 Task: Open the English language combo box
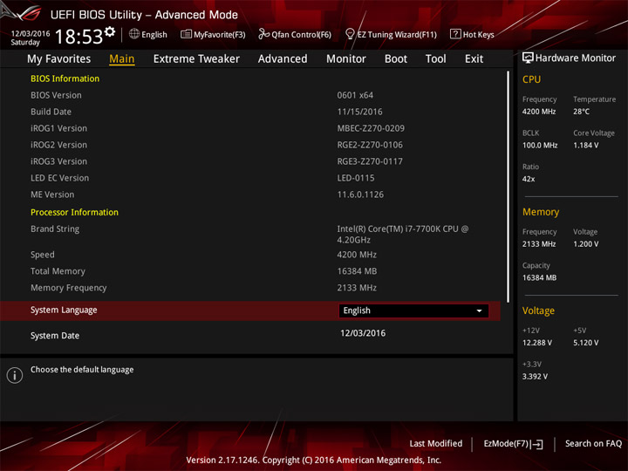click(x=413, y=311)
